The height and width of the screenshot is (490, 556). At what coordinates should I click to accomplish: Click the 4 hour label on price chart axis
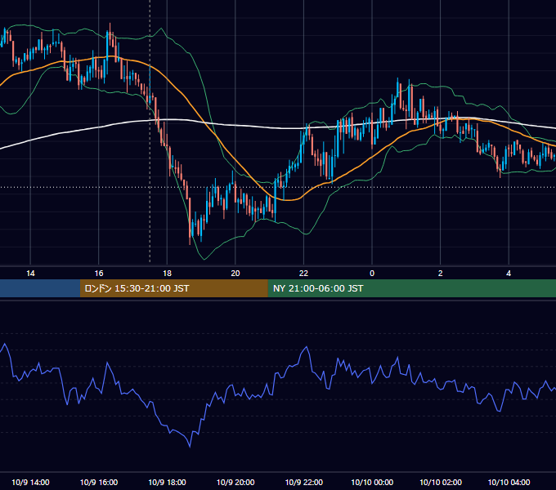509,274
